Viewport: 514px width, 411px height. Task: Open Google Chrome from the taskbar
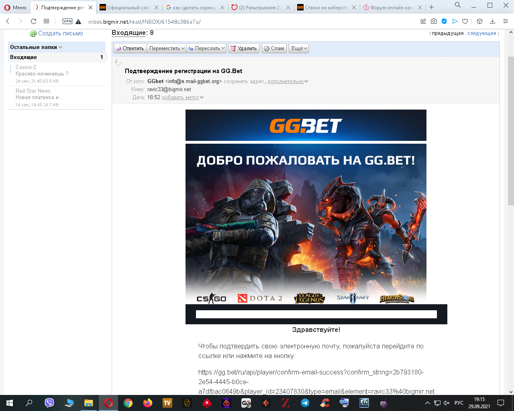pos(128,403)
